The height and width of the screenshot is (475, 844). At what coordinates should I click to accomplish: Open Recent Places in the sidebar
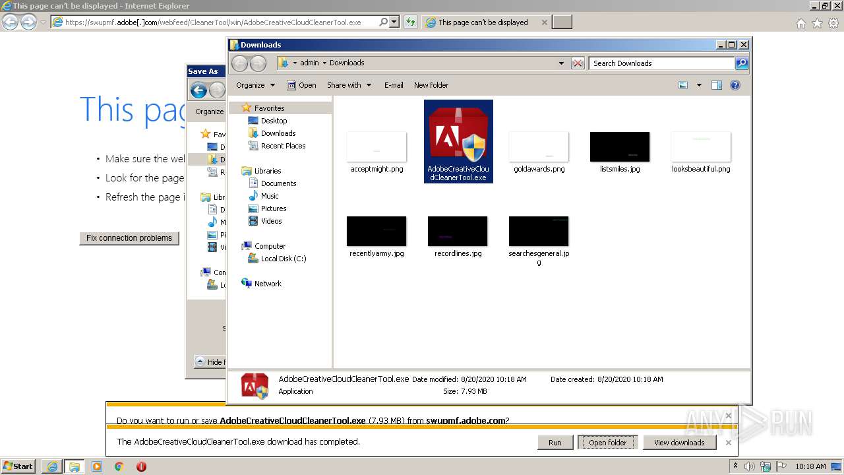coord(283,146)
